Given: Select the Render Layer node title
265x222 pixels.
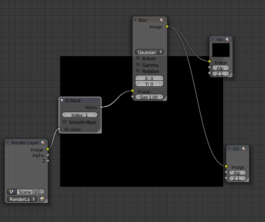Looking at the screenshot, I should click(25, 143).
